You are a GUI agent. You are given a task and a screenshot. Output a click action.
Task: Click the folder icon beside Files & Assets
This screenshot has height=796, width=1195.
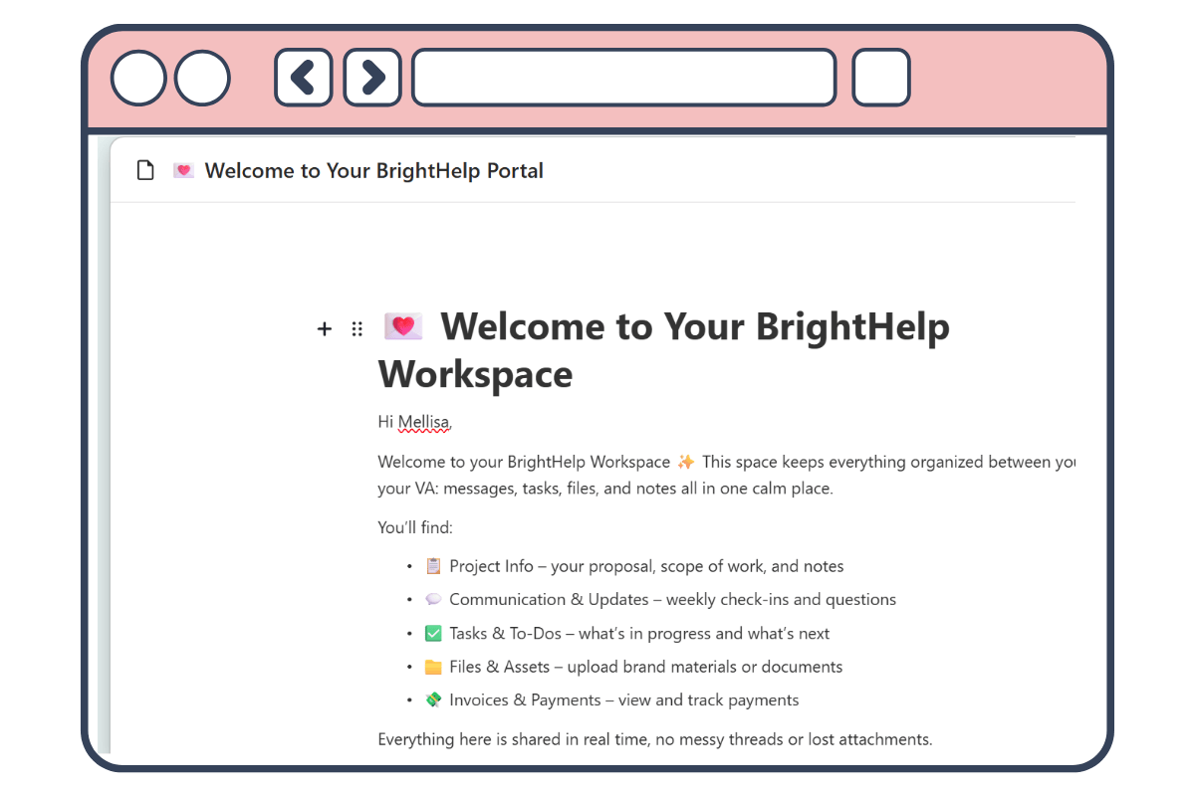click(433, 666)
